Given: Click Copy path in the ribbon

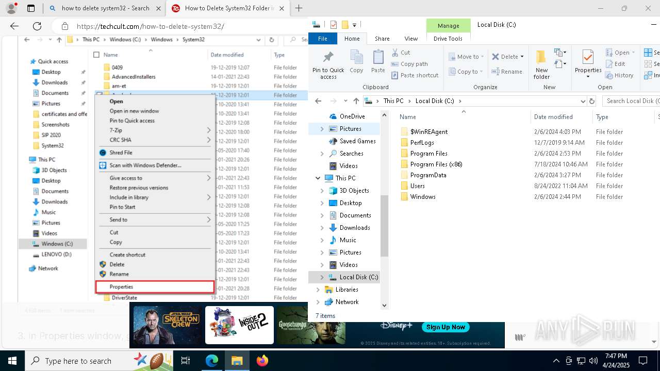Looking at the screenshot, I should pyautogui.click(x=409, y=64).
